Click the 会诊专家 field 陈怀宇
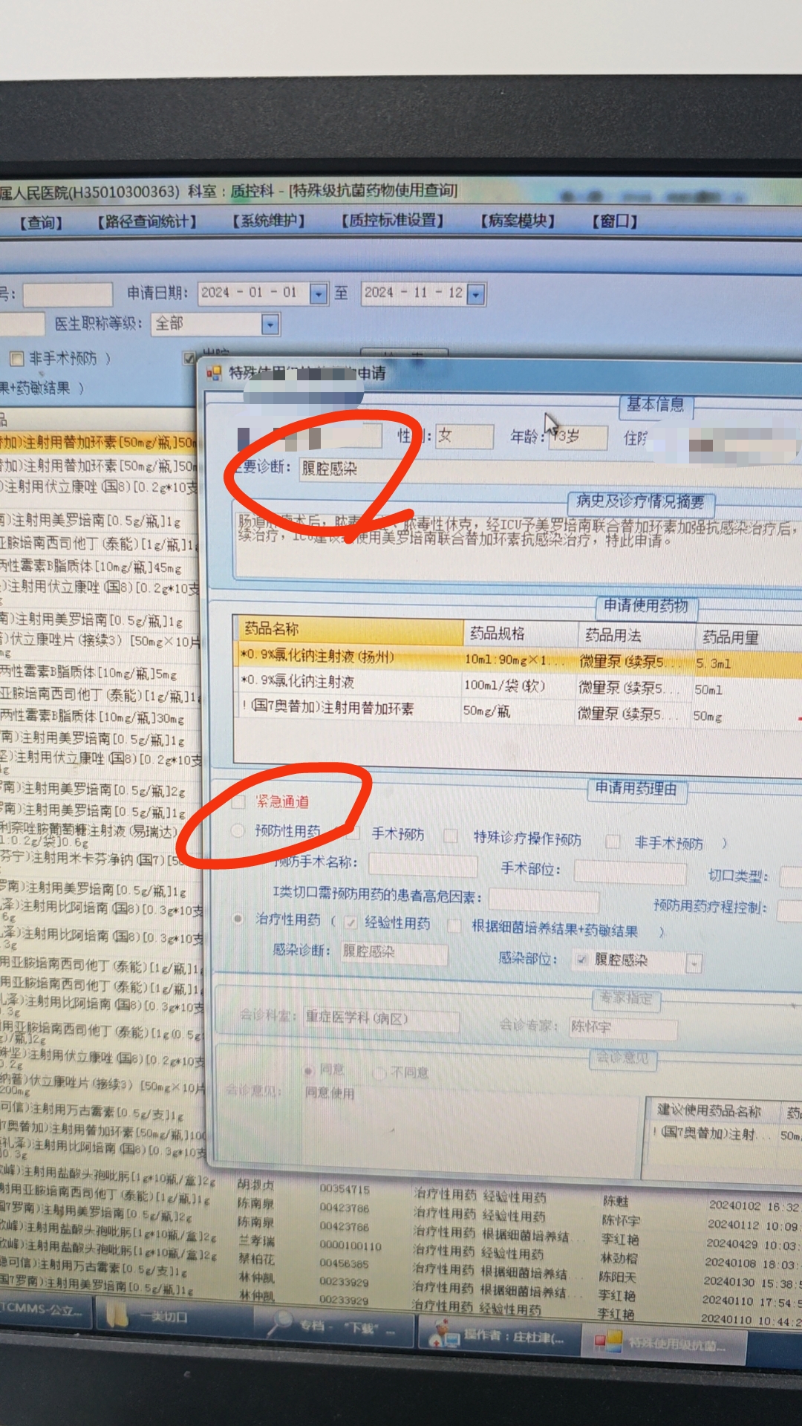This screenshot has width=802, height=1426. tap(623, 1028)
